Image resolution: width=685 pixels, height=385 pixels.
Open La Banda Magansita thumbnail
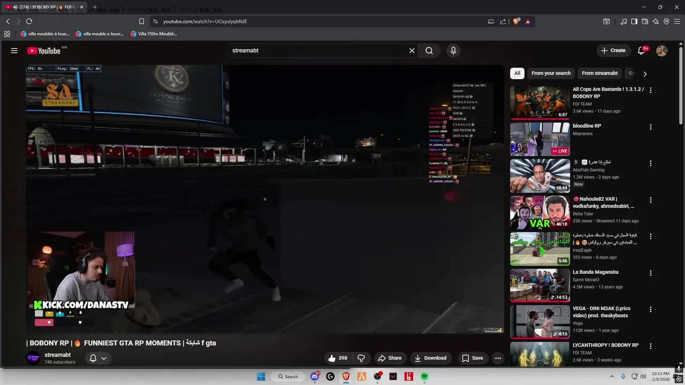click(x=539, y=285)
